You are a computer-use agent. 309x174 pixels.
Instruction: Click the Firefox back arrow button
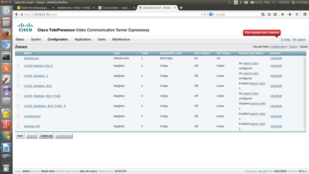click(17, 14)
